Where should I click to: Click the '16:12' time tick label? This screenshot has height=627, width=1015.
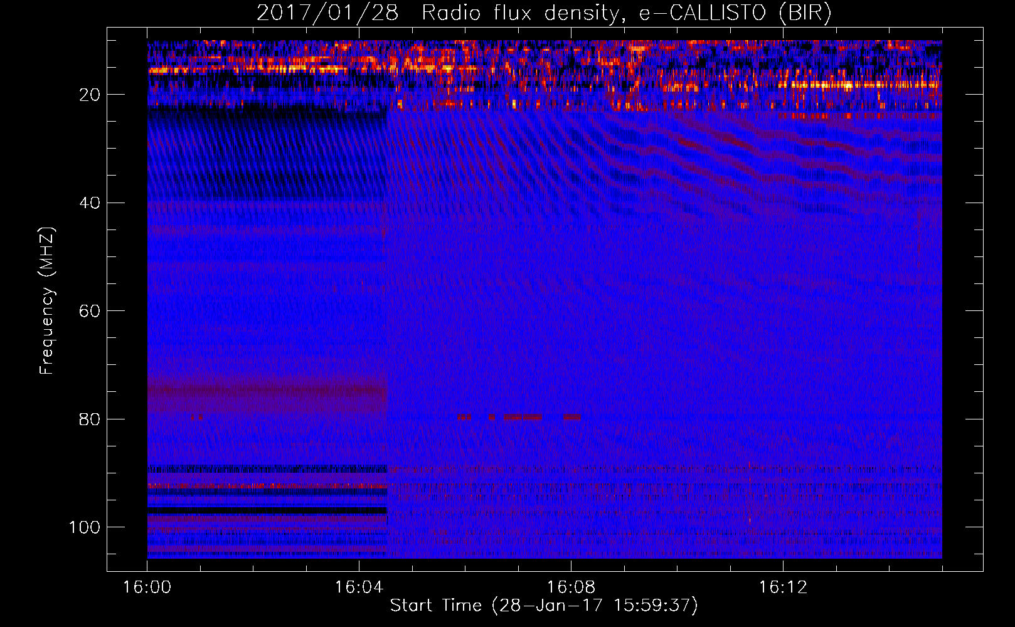tap(783, 587)
